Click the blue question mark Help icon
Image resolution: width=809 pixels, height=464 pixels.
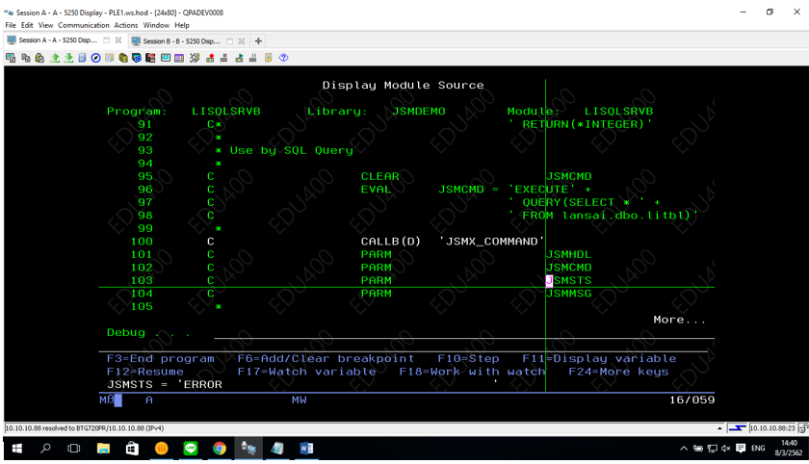pyautogui.click(x=283, y=58)
